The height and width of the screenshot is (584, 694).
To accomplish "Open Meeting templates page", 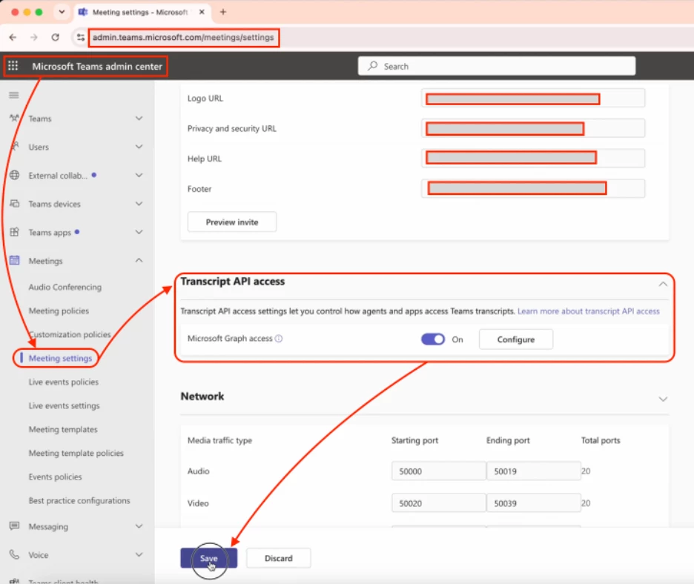I will click(x=63, y=430).
